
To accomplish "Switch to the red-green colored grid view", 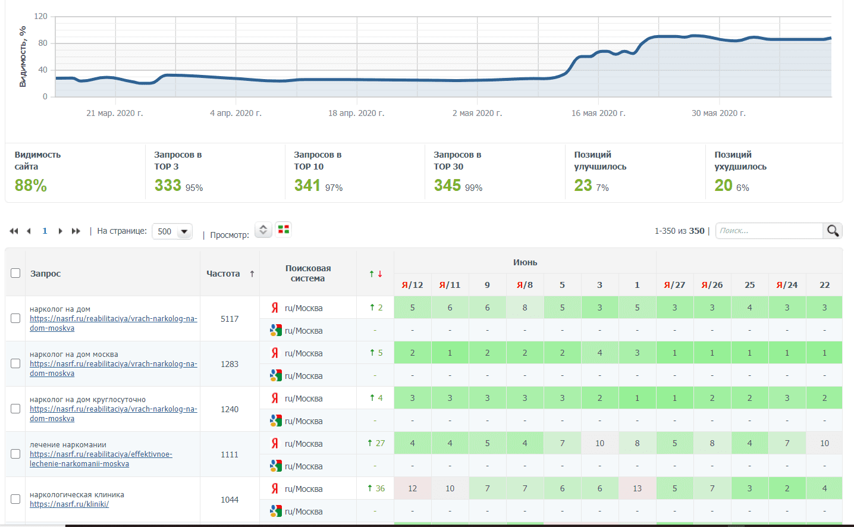I will point(284,229).
